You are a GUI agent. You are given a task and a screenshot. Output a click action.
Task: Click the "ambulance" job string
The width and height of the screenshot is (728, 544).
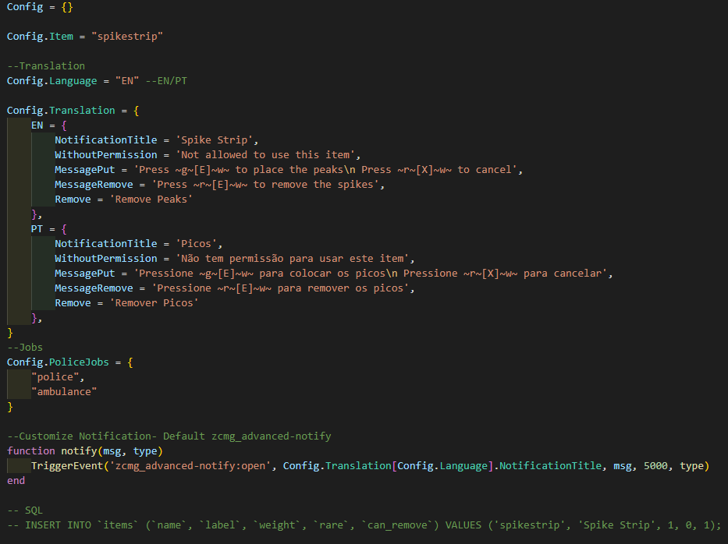(x=64, y=392)
